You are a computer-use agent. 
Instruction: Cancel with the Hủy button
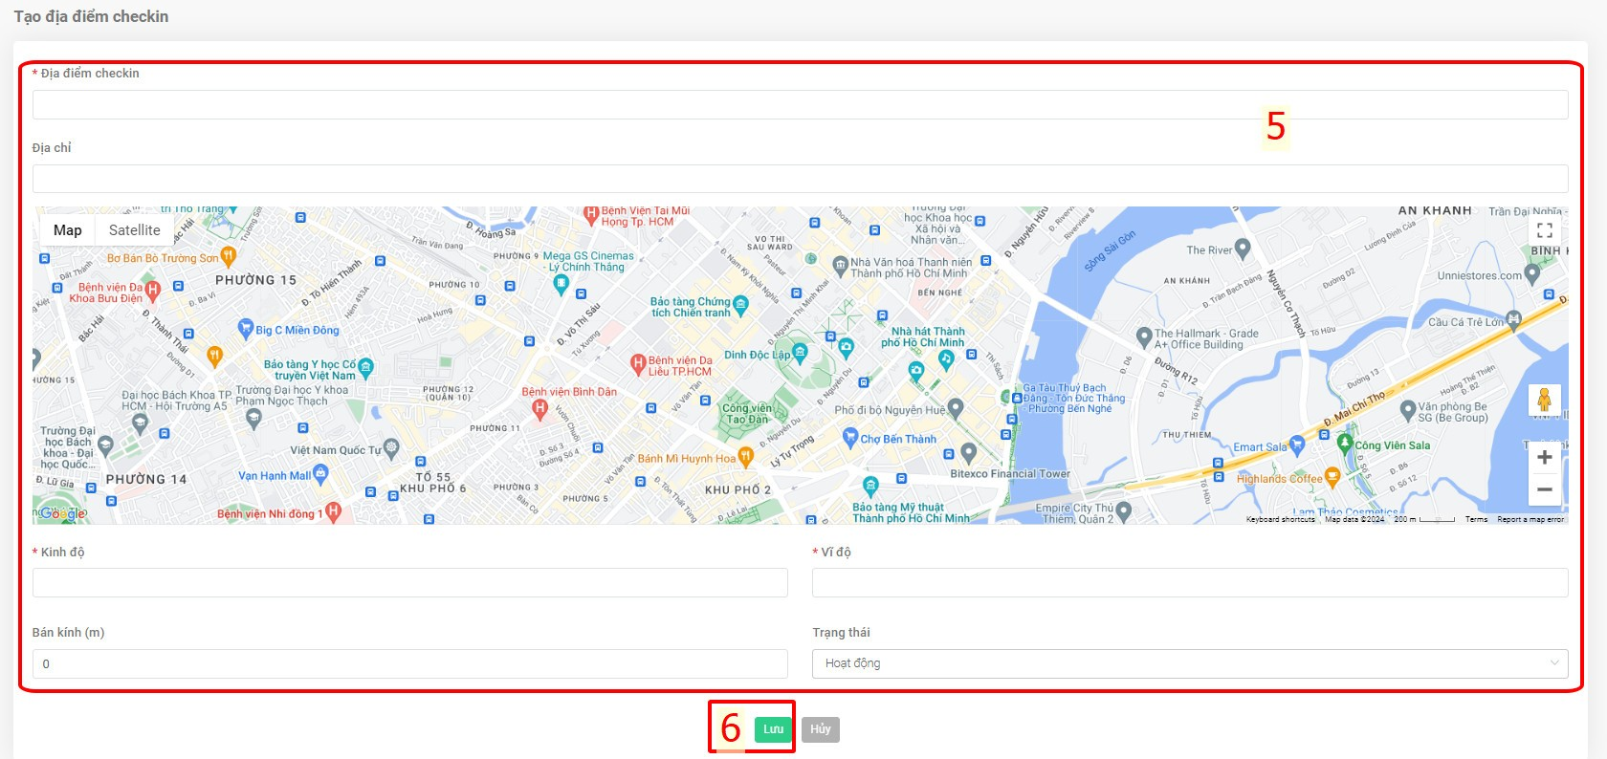pyautogui.click(x=821, y=729)
